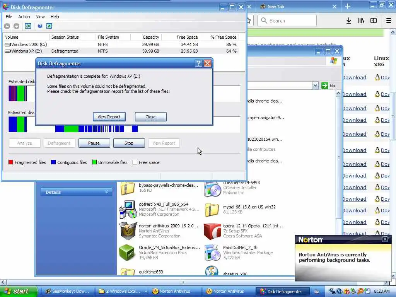Click the first Download link in the browser page
This screenshot has width=396, height=297.
tap(354, 77)
